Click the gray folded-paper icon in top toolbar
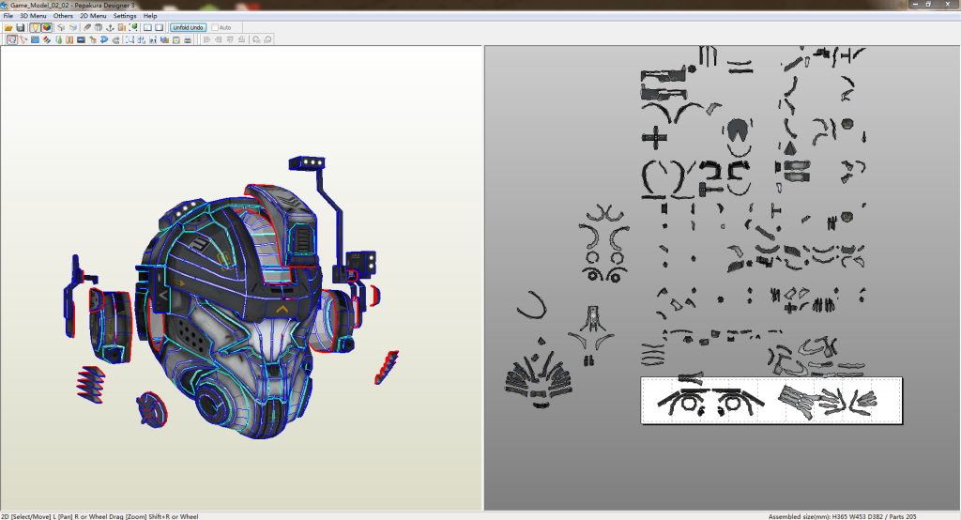 click(98, 27)
